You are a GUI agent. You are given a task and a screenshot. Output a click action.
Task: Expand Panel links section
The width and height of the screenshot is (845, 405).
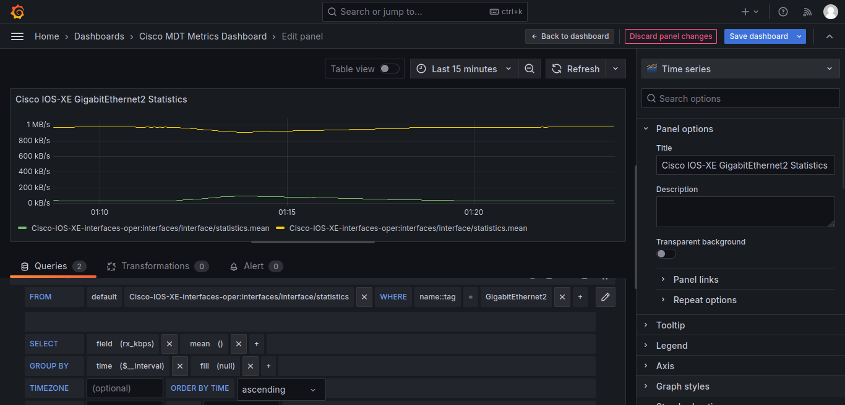pyautogui.click(x=696, y=280)
